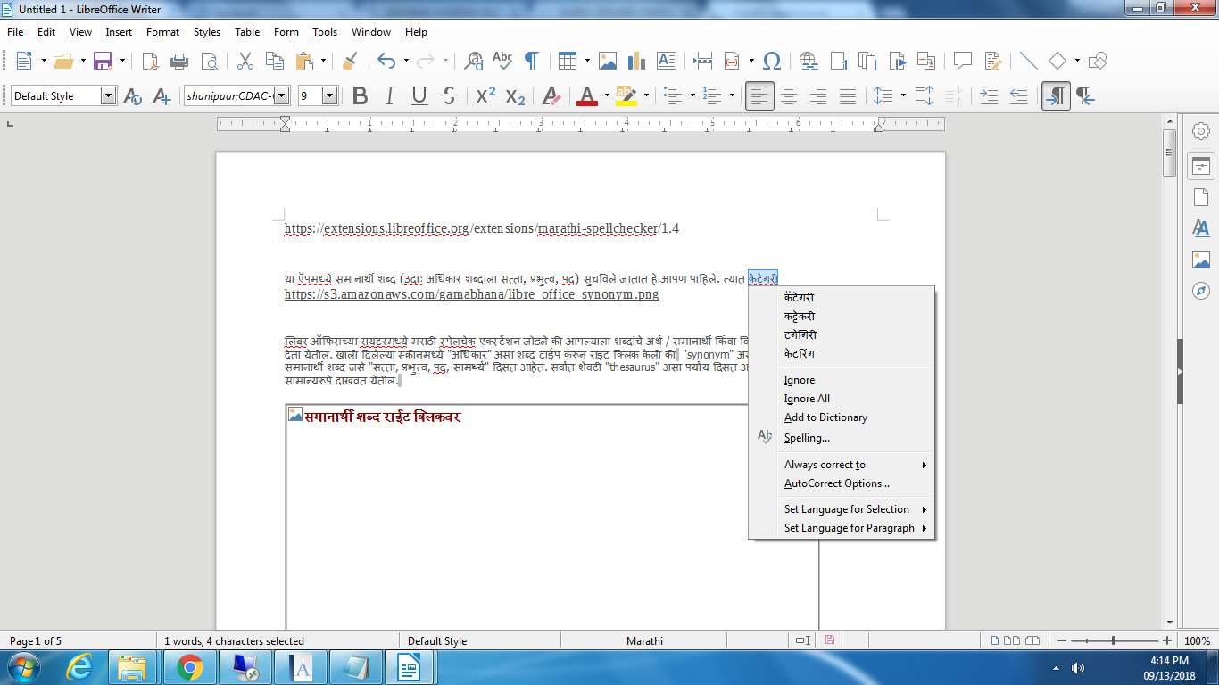This screenshot has width=1219, height=685.
Task: Open the sidebar Navigator compass icon
Action: pos(1201,291)
